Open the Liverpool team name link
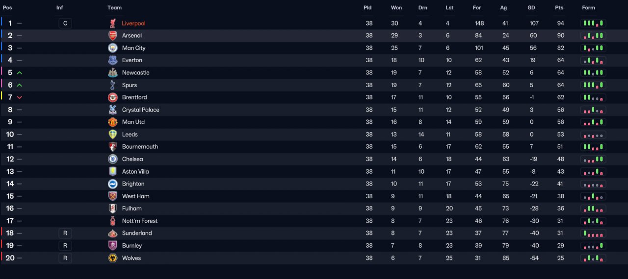 [133, 23]
